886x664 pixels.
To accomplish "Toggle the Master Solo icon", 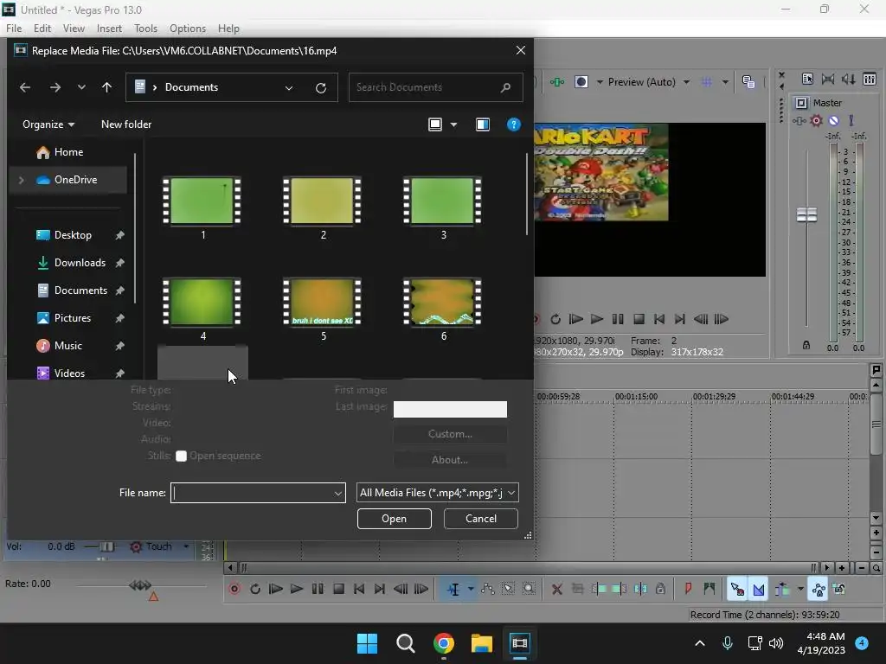I will (851, 120).
